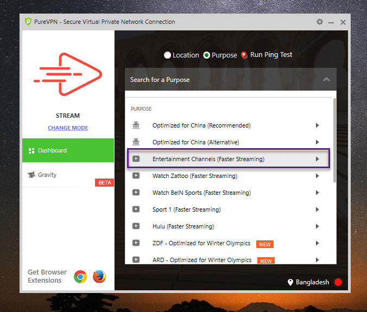Open PureVPN settings gear icon

click(x=319, y=22)
